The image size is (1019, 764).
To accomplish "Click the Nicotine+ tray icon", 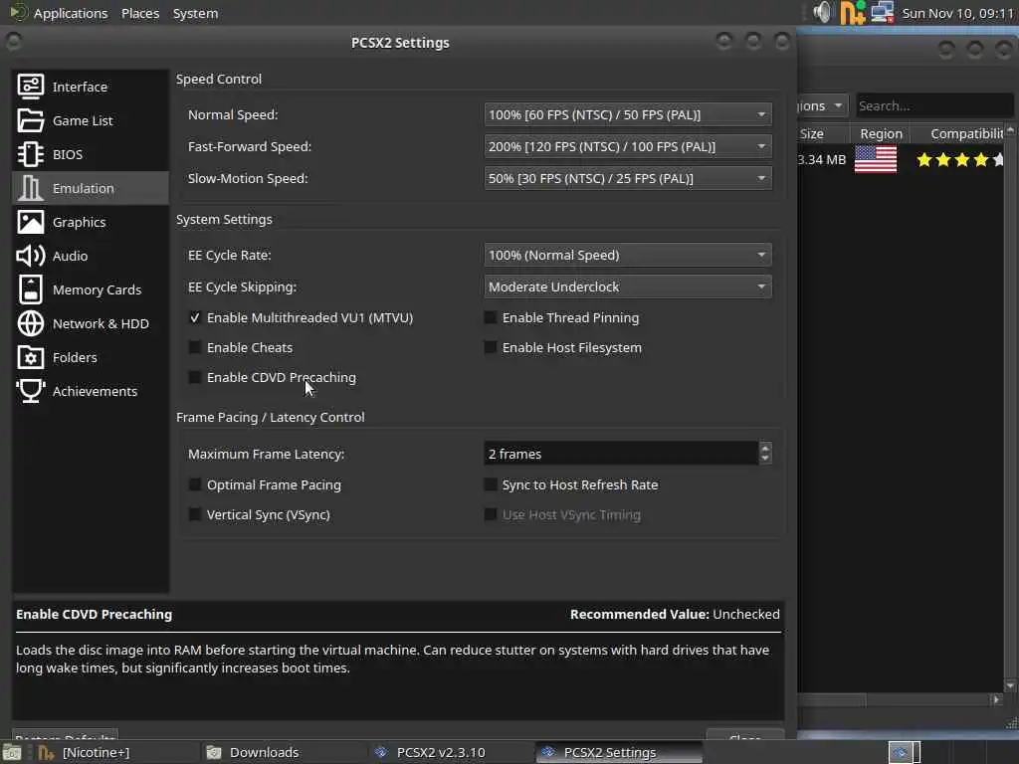I will point(853,12).
